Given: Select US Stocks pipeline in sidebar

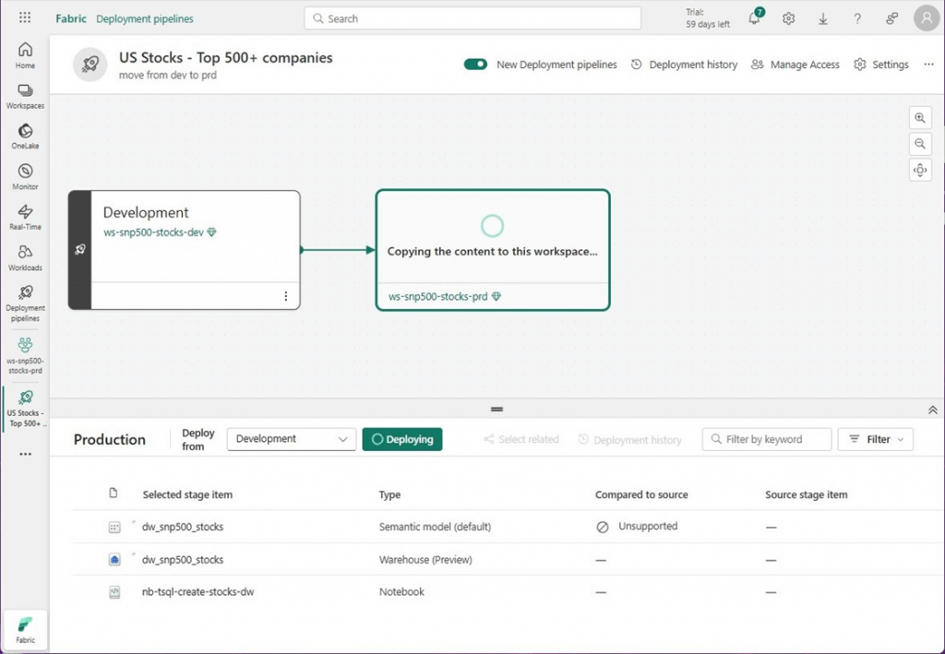Looking at the screenshot, I should click(25, 409).
